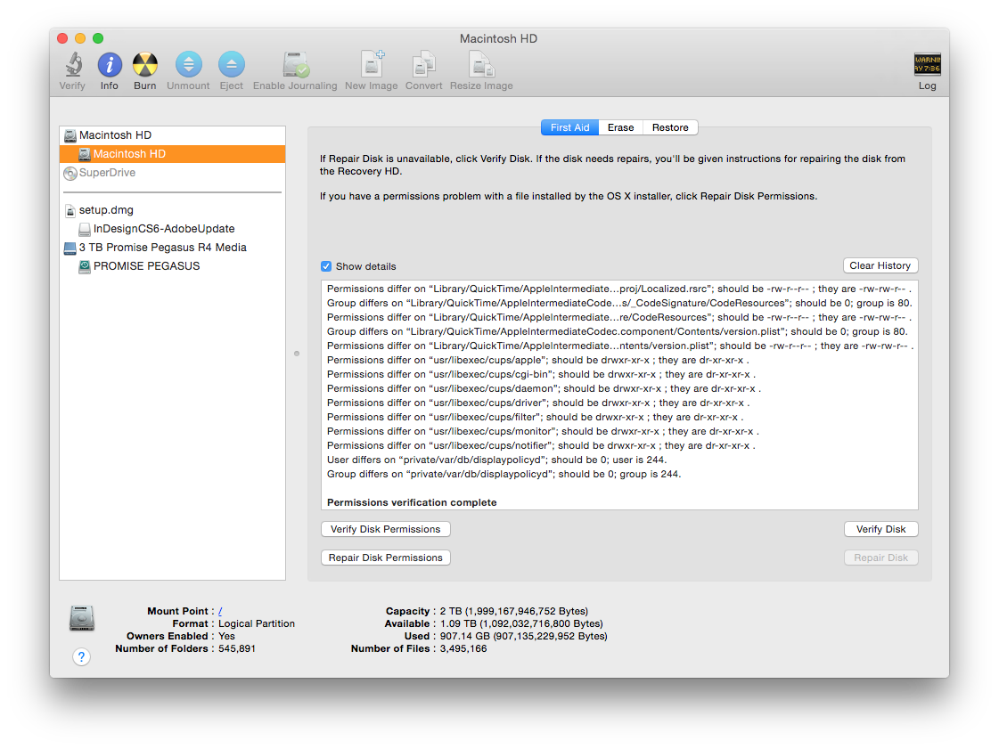Click Repair Disk Permissions button
The width and height of the screenshot is (999, 749).
click(x=386, y=558)
